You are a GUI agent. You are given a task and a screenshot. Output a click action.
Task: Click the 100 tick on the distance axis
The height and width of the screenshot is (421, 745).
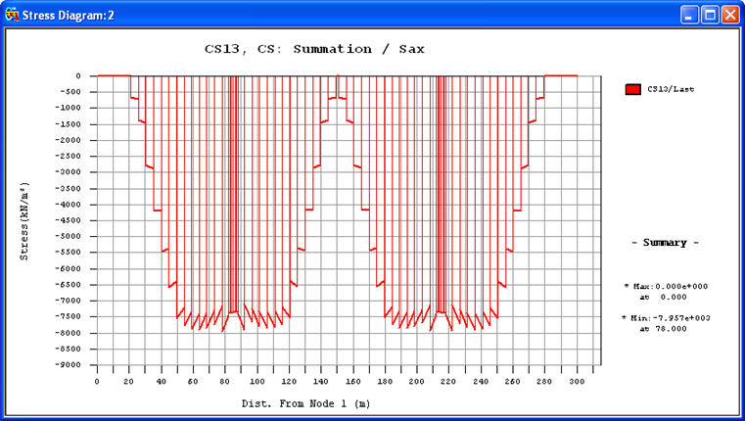pyautogui.click(x=256, y=381)
